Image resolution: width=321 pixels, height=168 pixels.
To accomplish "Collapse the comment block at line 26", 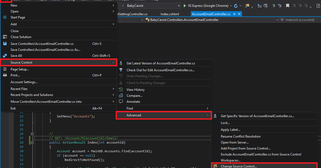I will tap(32, 134).
